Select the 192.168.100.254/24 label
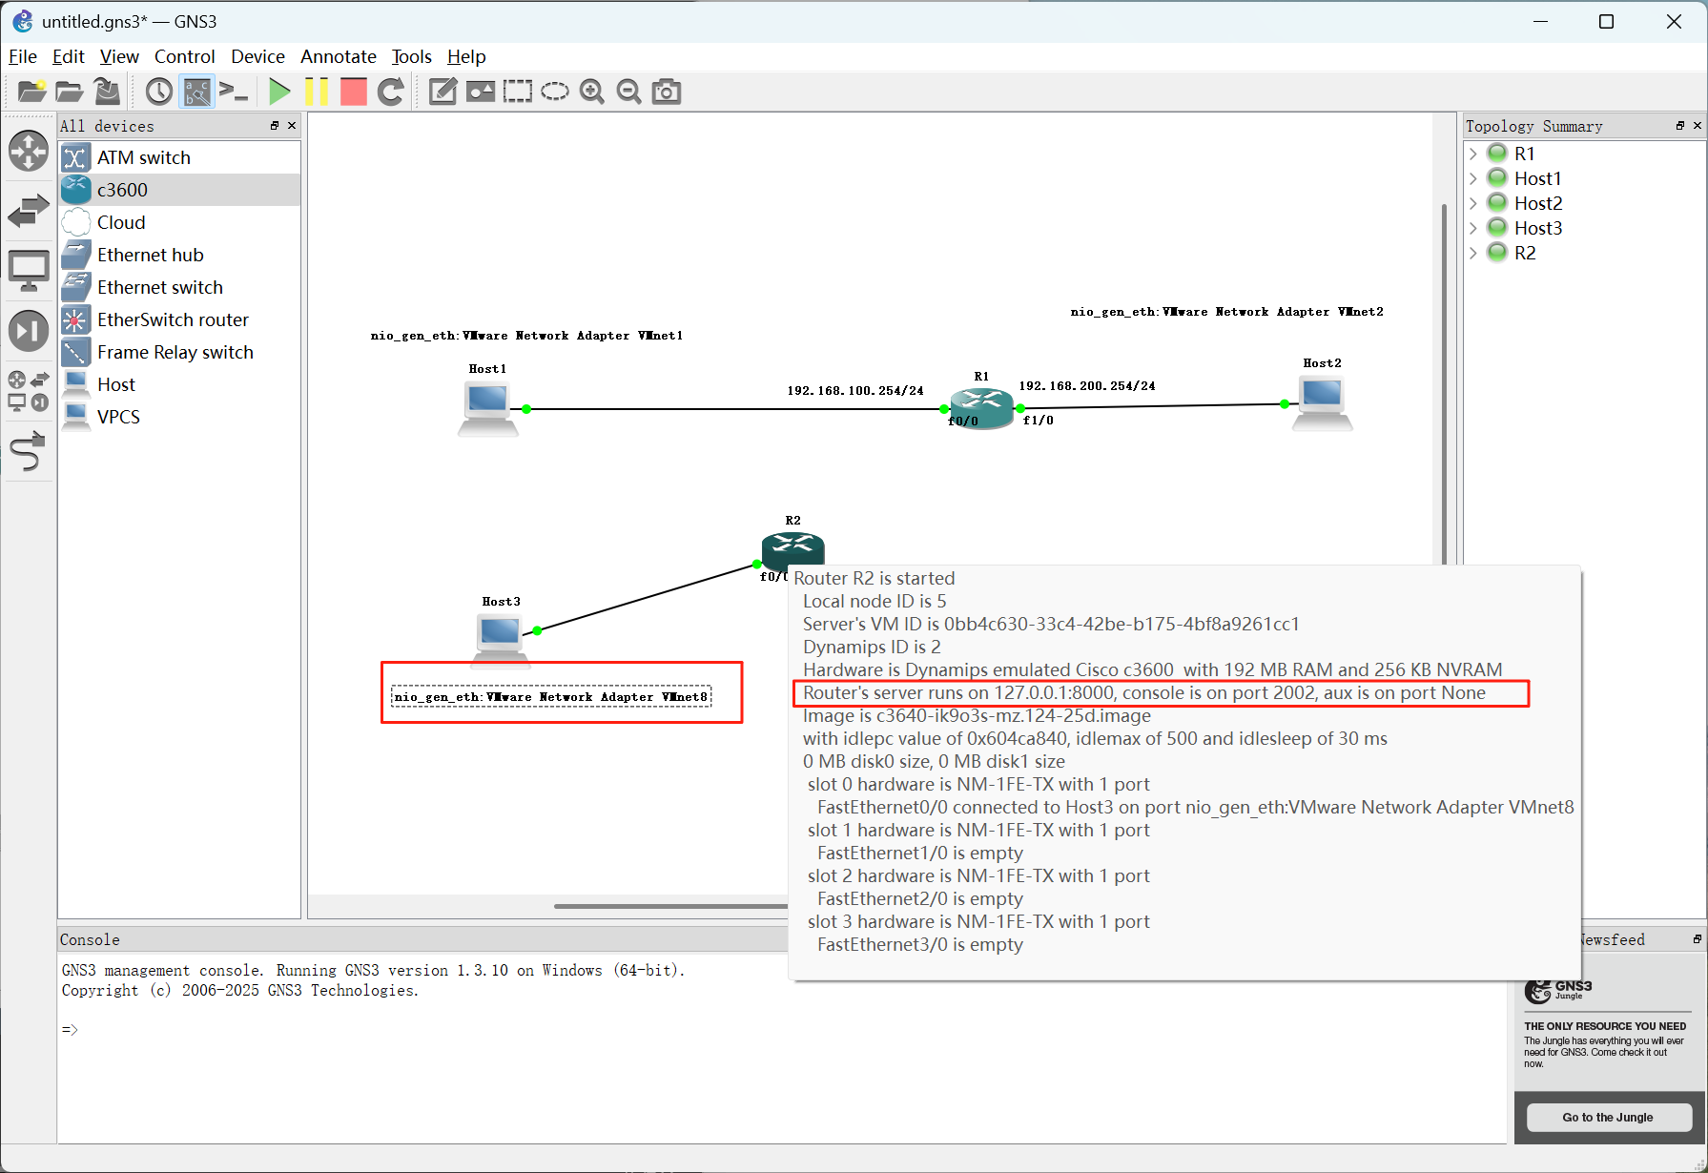 [x=855, y=390]
